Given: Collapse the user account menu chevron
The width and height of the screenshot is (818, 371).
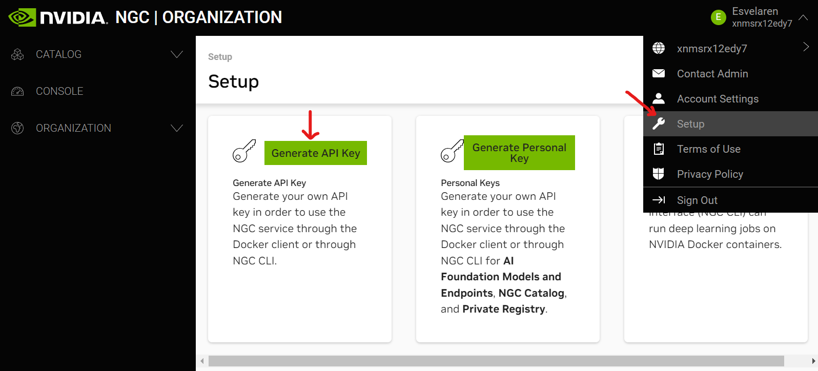Looking at the screenshot, I should (x=803, y=17).
